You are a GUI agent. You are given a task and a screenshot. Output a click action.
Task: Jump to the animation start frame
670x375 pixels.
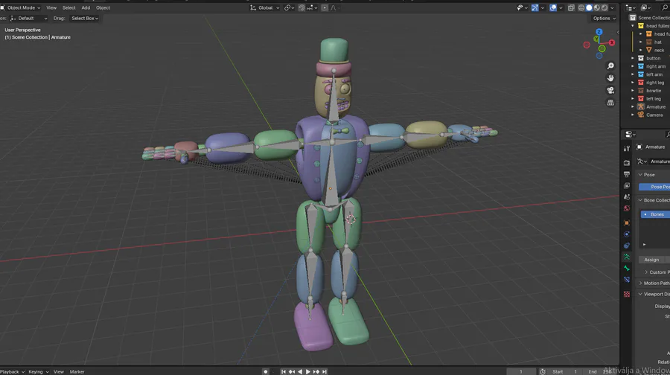[284, 371]
